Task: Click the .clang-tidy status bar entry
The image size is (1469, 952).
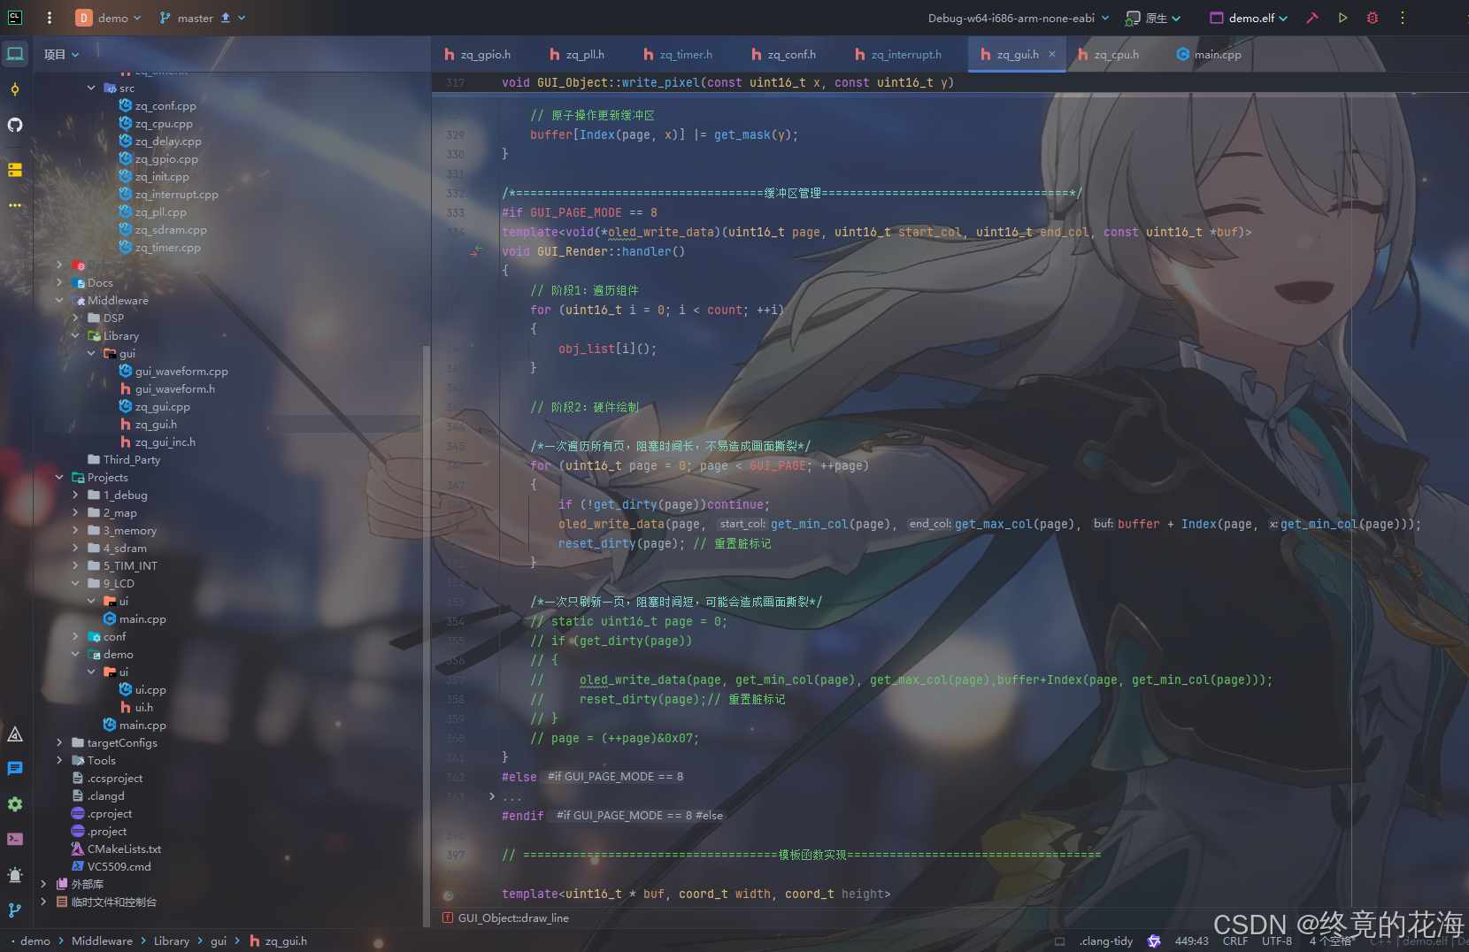Action: coord(1106,940)
